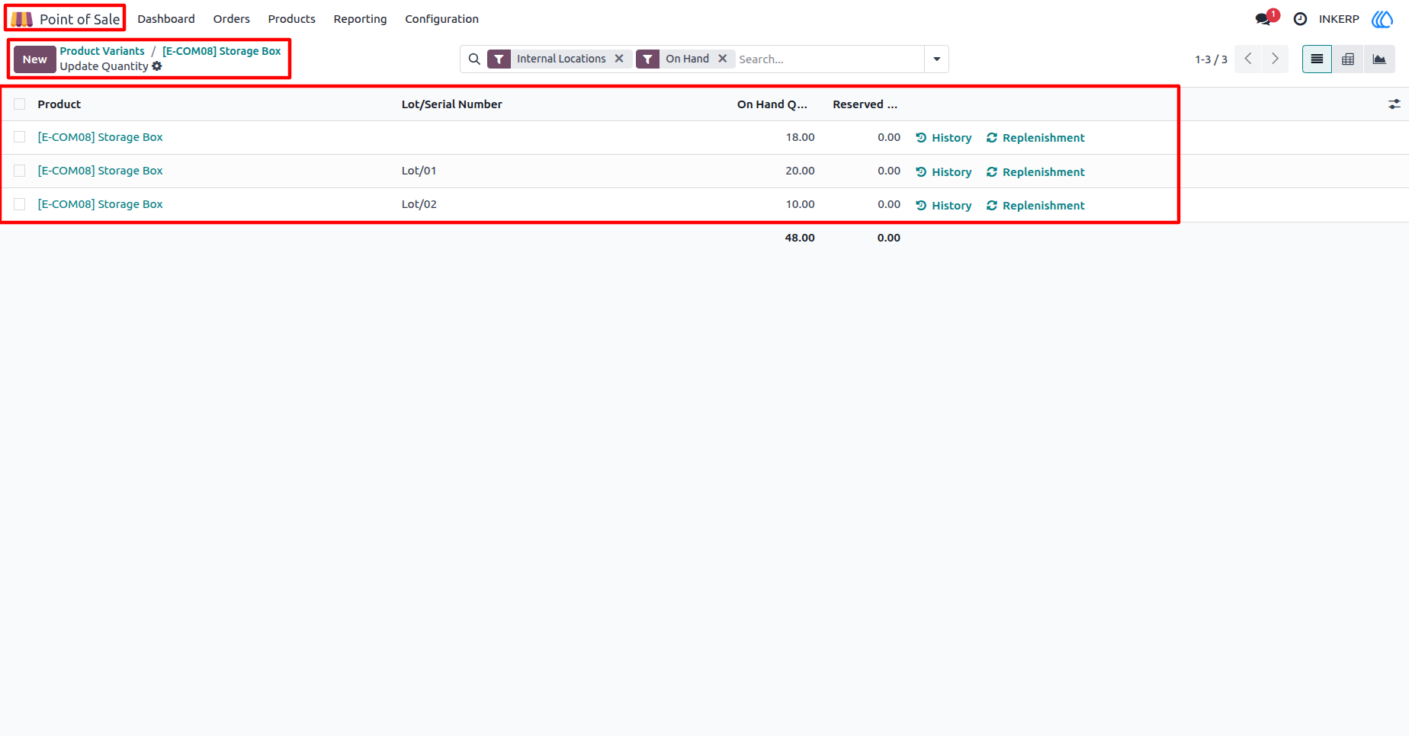The height and width of the screenshot is (736, 1409).
Task: Go to next page using right chevron
Action: coord(1275,59)
